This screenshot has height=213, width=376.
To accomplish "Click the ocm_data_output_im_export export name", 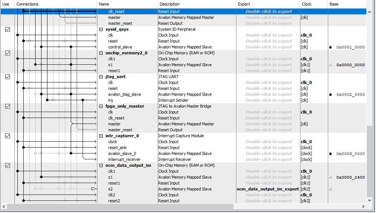I will (x=268, y=189).
